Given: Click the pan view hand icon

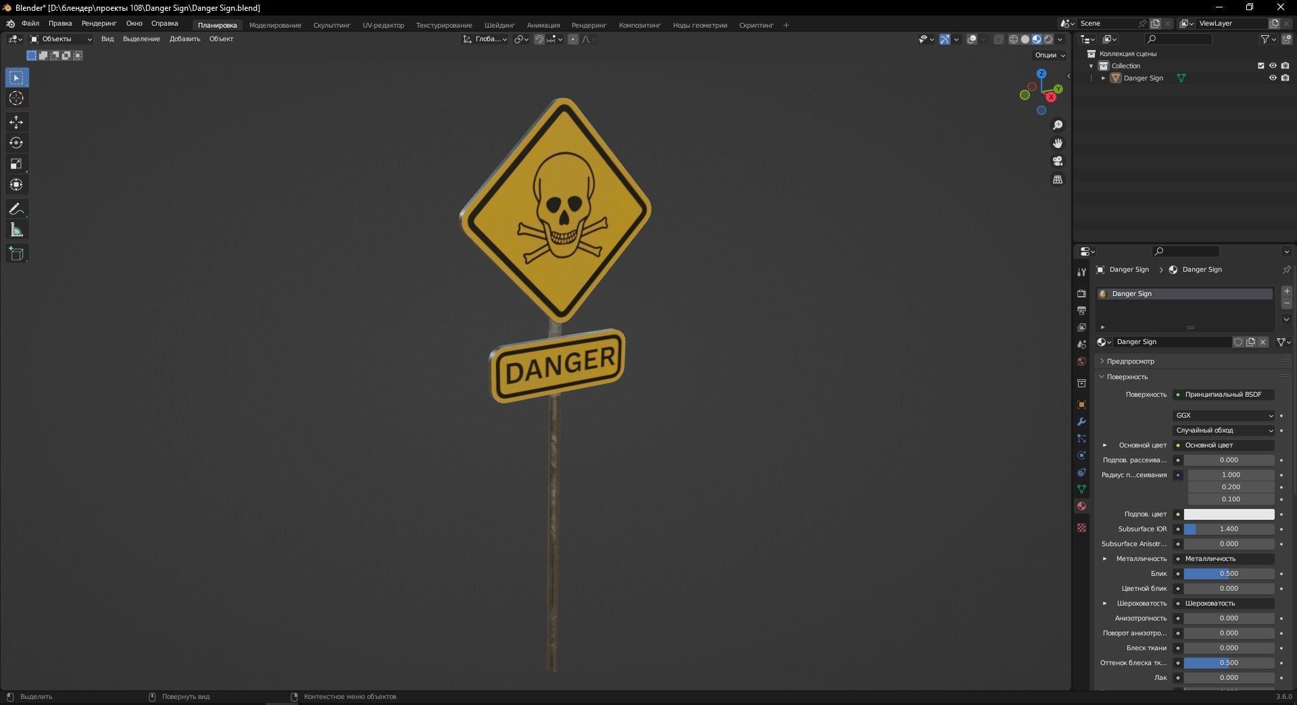Looking at the screenshot, I should coord(1058,143).
